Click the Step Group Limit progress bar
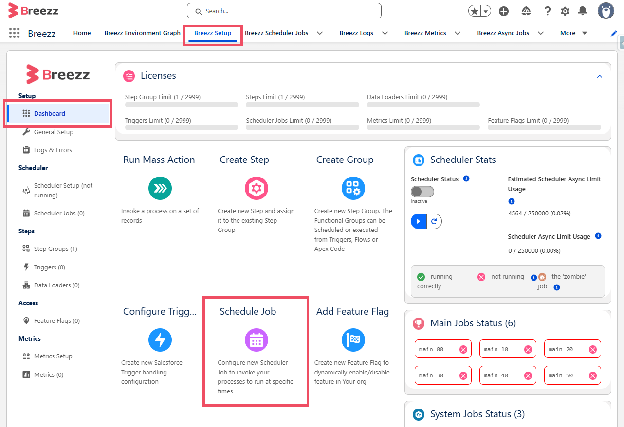The image size is (624, 427). (x=182, y=105)
